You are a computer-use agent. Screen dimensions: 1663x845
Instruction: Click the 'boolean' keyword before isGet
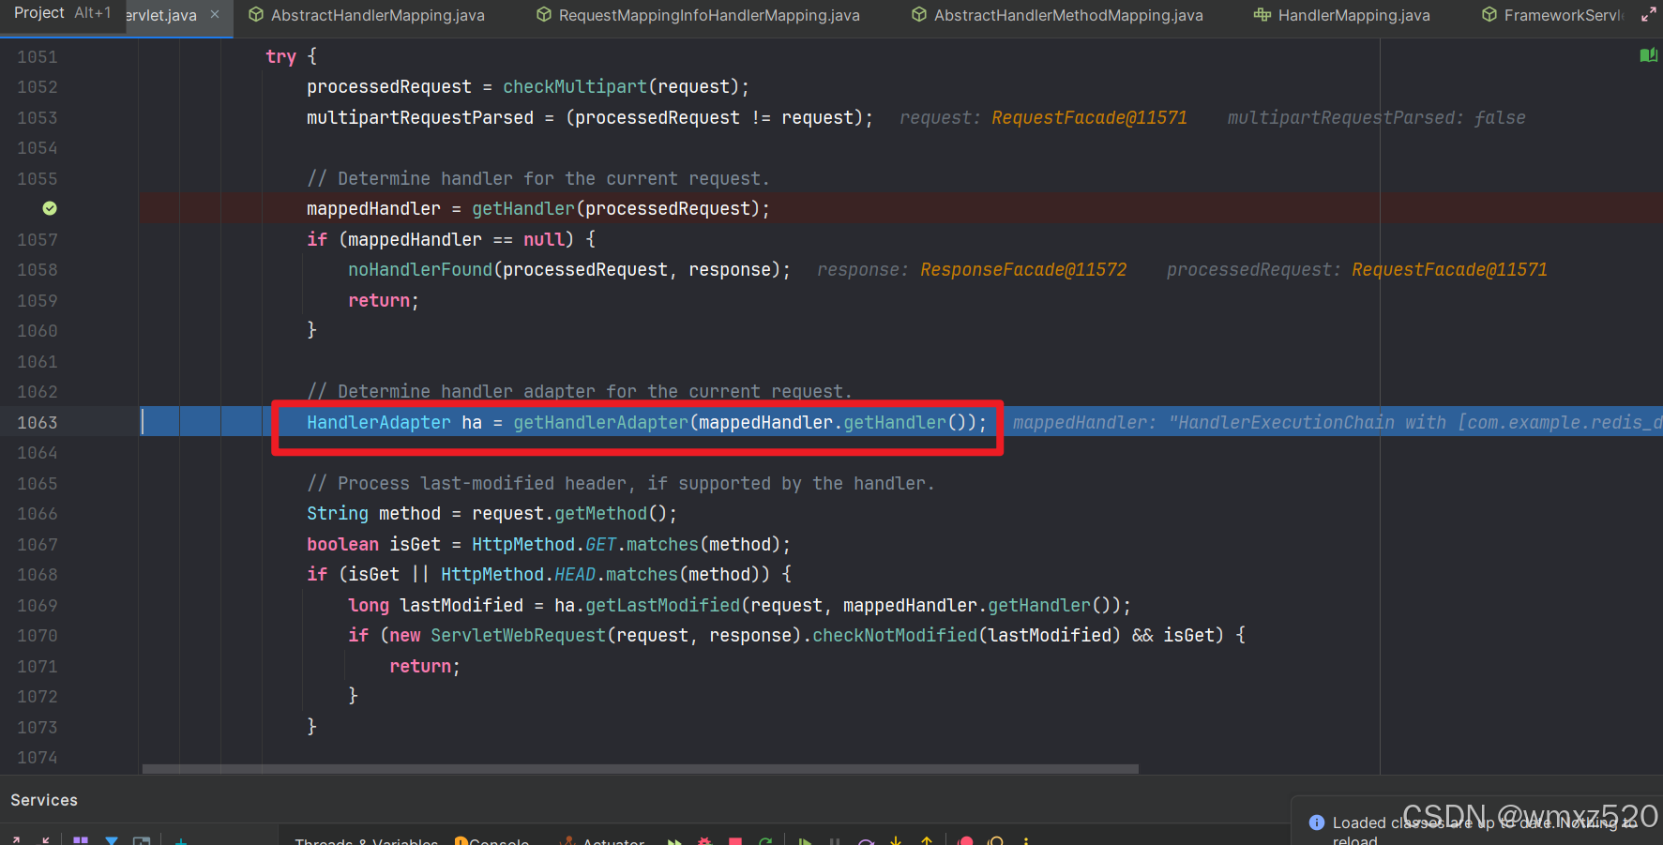[342, 544]
